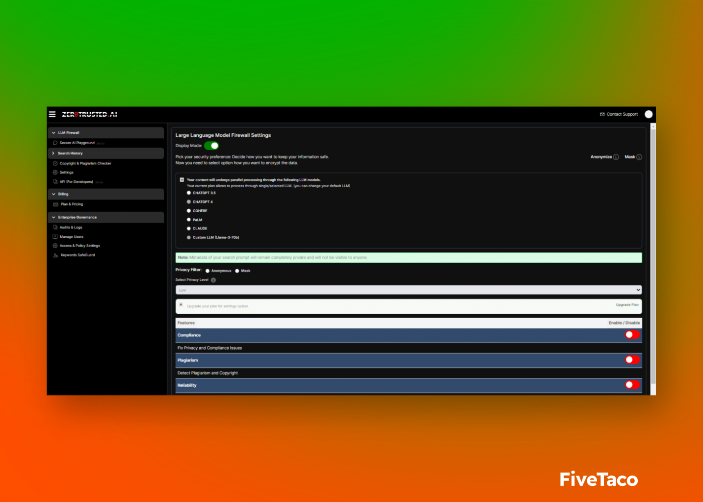703x502 pixels.
Task: Select the CLAUDE radio button
Action: click(189, 228)
